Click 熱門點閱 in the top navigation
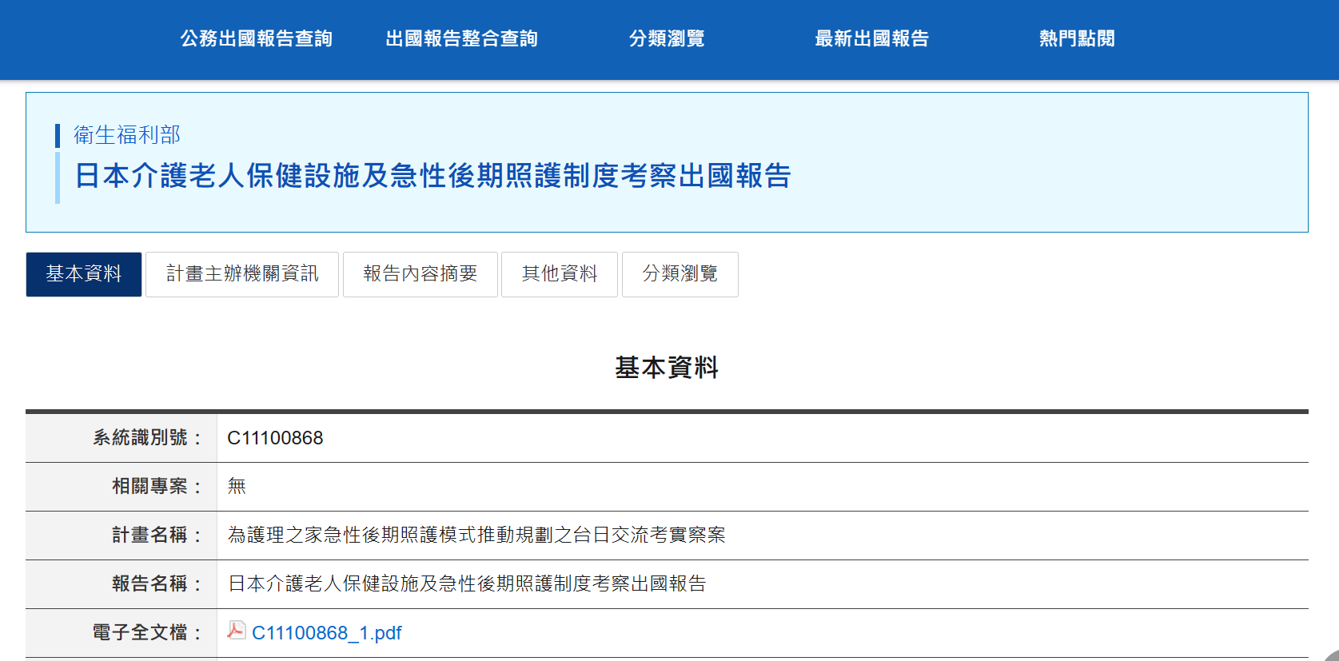Screen dimensions: 1339x661 [x=1076, y=38]
